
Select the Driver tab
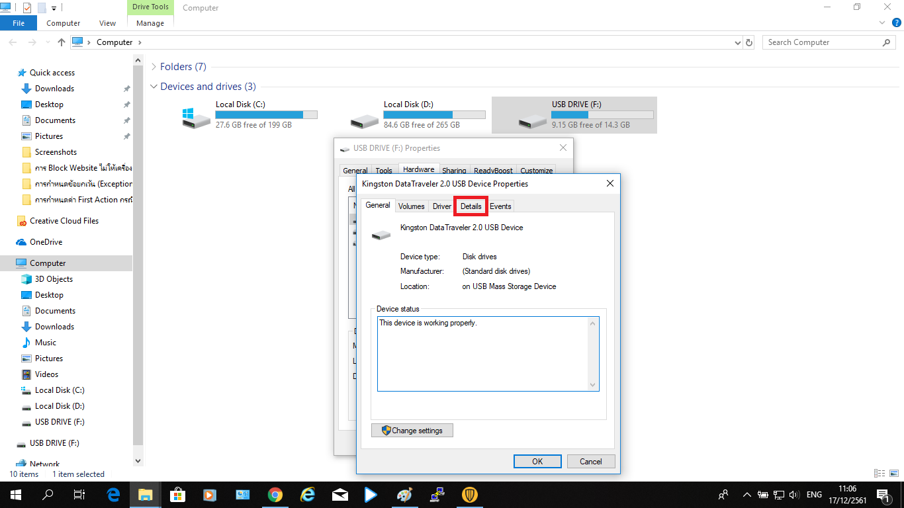click(441, 206)
